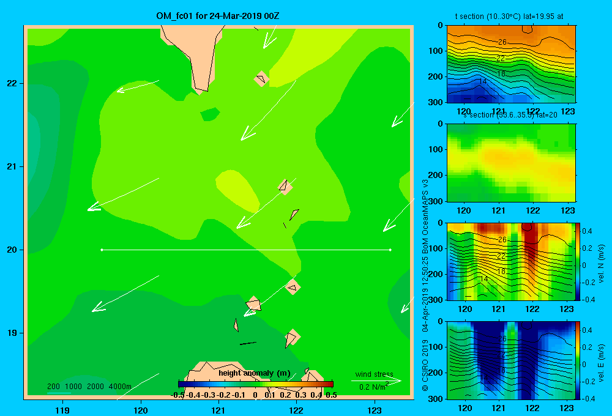Click the '200 1000 2000 4000m' depth legend

(89, 387)
